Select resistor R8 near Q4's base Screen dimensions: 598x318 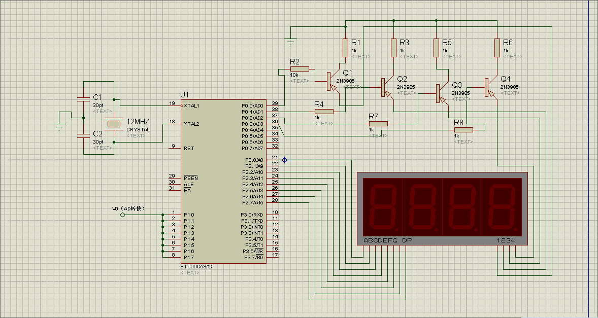point(463,130)
